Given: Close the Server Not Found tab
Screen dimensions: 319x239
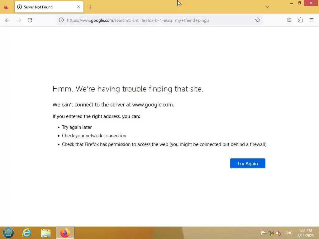Looking at the screenshot, I should 79,7.
